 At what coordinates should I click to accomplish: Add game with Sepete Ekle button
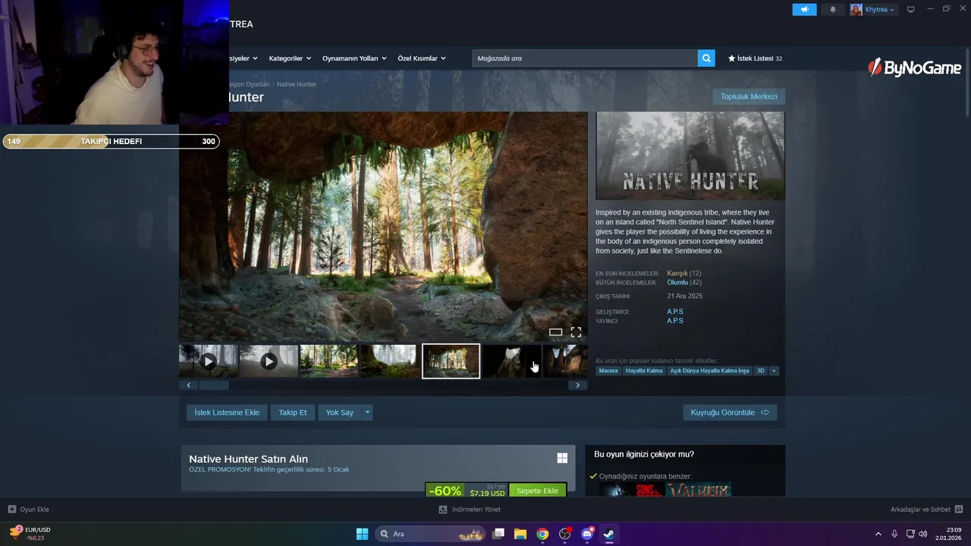537,491
